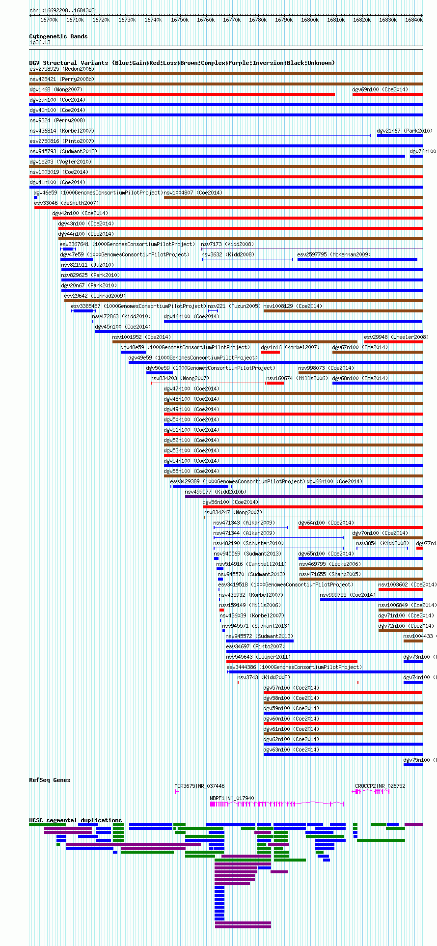Select nsv471343 (Alkan2009) label

click(245, 523)
